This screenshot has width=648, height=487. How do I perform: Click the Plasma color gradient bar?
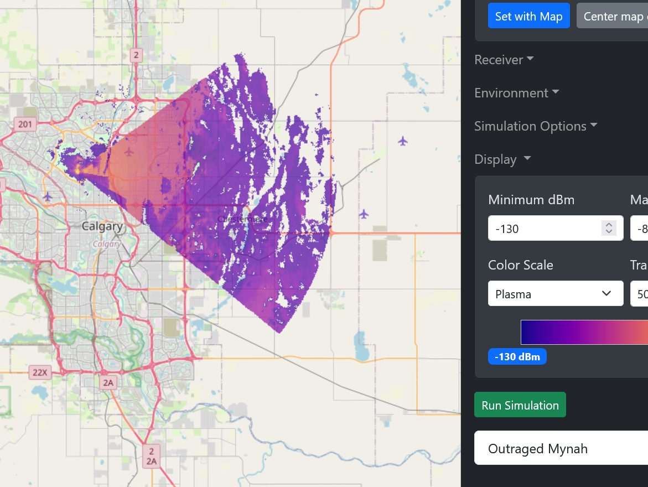coord(584,332)
